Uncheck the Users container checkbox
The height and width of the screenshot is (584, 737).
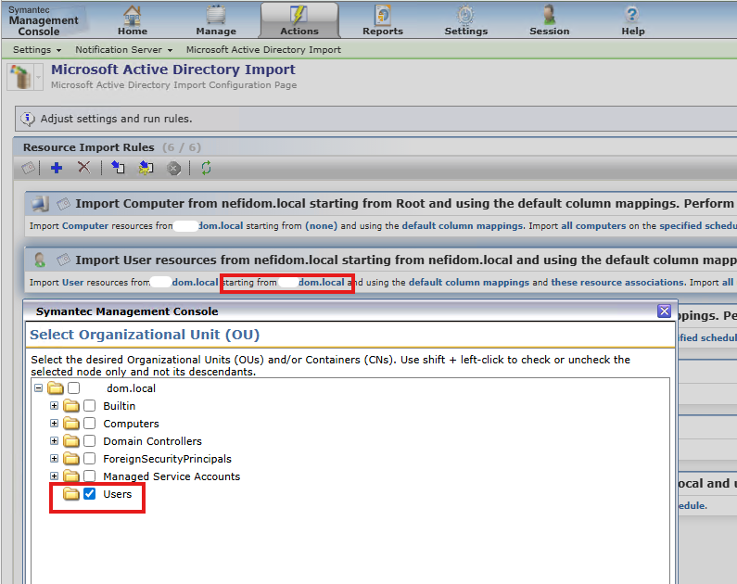coord(89,494)
